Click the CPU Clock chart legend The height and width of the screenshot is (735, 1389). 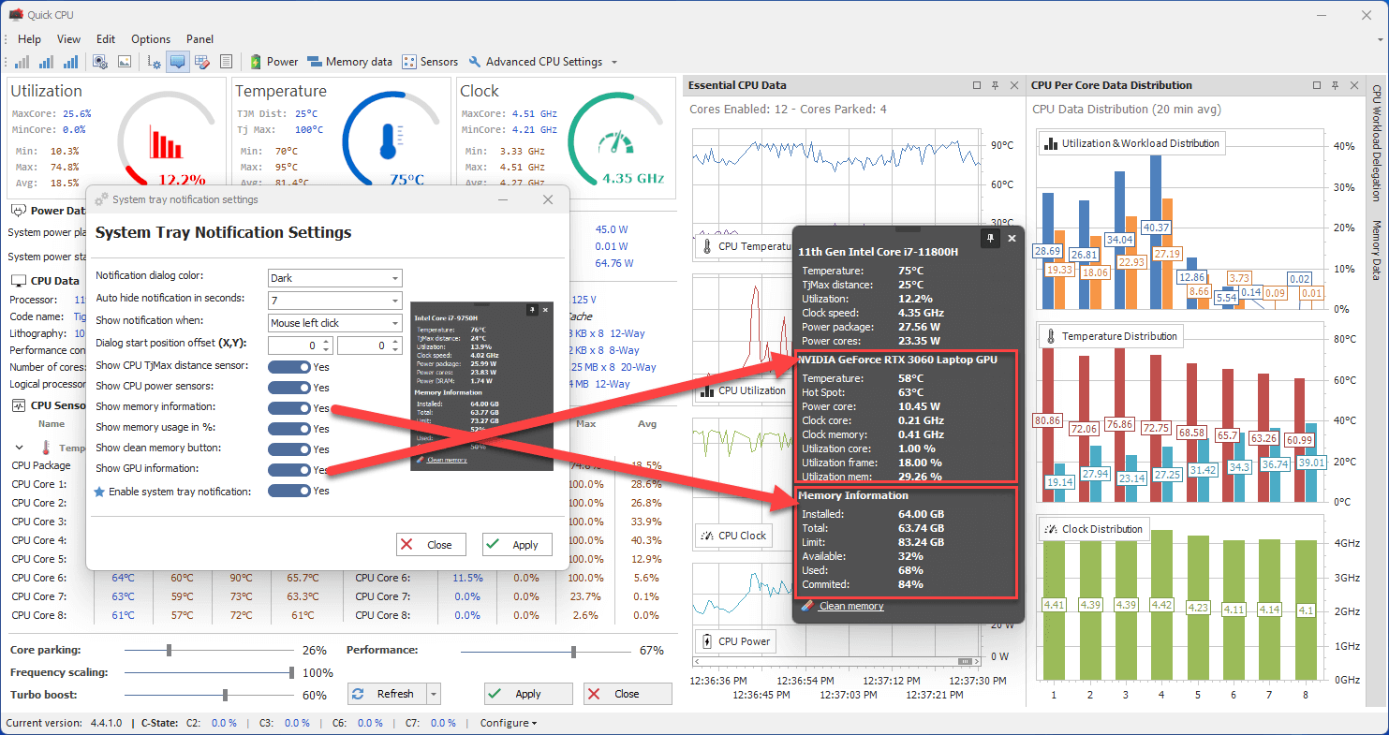tap(733, 536)
